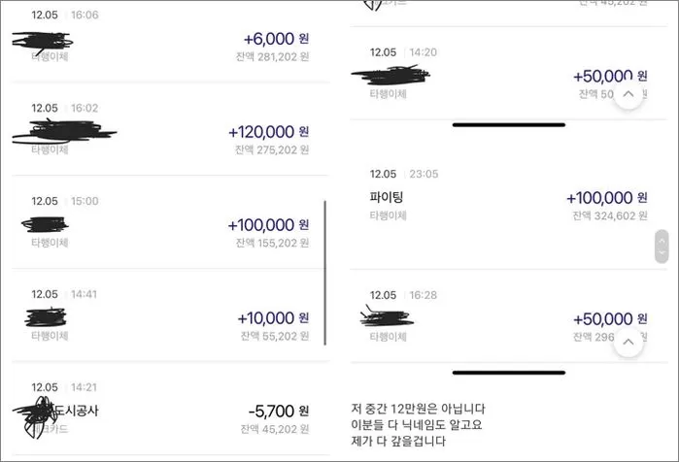Click the balance text 잔액 281,202 원
This screenshot has height=462, width=679.
coord(272,57)
